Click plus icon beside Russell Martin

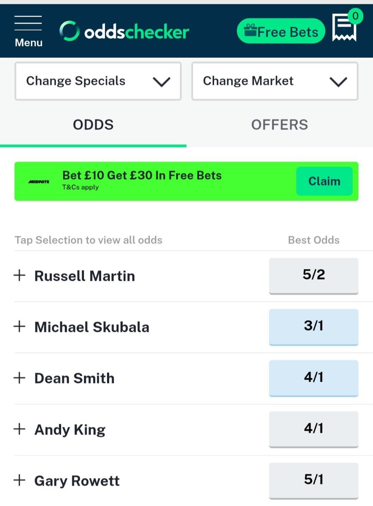[x=19, y=276]
